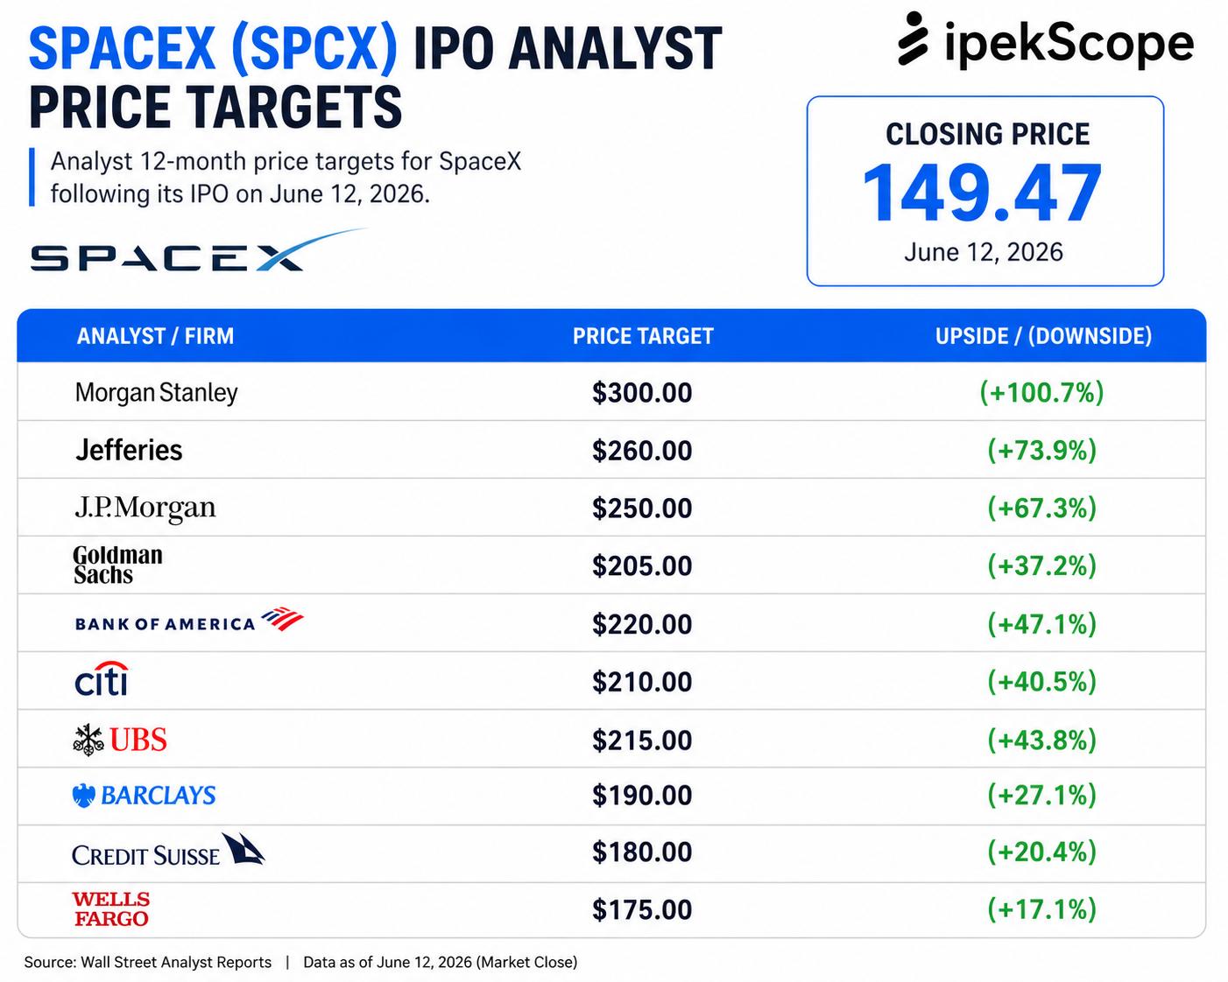Select the Morgan Stanley row name
The width and height of the screenshot is (1228, 982).
[157, 392]
